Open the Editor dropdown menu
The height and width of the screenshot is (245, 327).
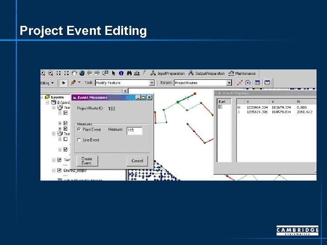pos(48,83)
